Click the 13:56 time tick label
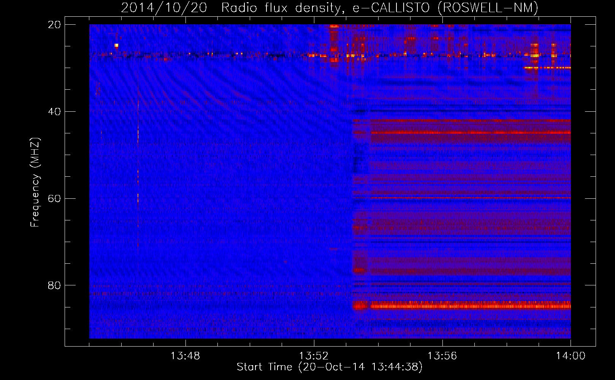Image resolution: width=615 pixels, height=380 pixels. (x=442, y=356)
